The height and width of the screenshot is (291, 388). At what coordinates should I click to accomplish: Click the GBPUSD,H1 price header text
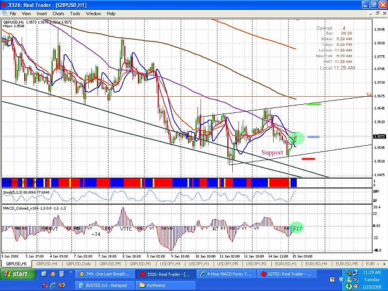tap(37, 22)
